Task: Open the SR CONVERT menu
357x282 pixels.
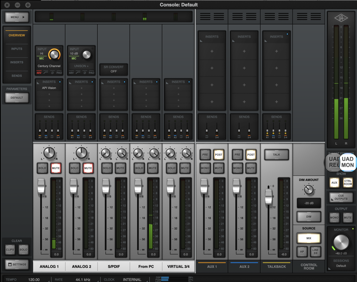Action: (x=114, y=69)
